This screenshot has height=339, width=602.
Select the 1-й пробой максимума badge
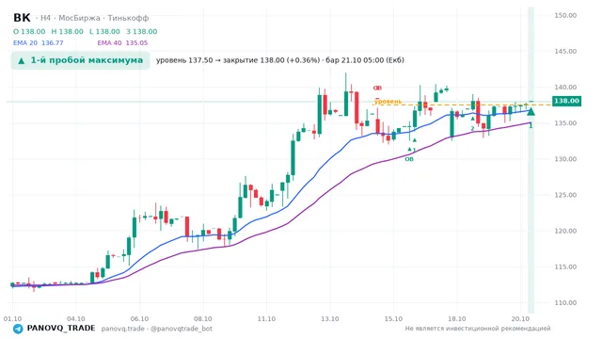(x=80, y=60)
